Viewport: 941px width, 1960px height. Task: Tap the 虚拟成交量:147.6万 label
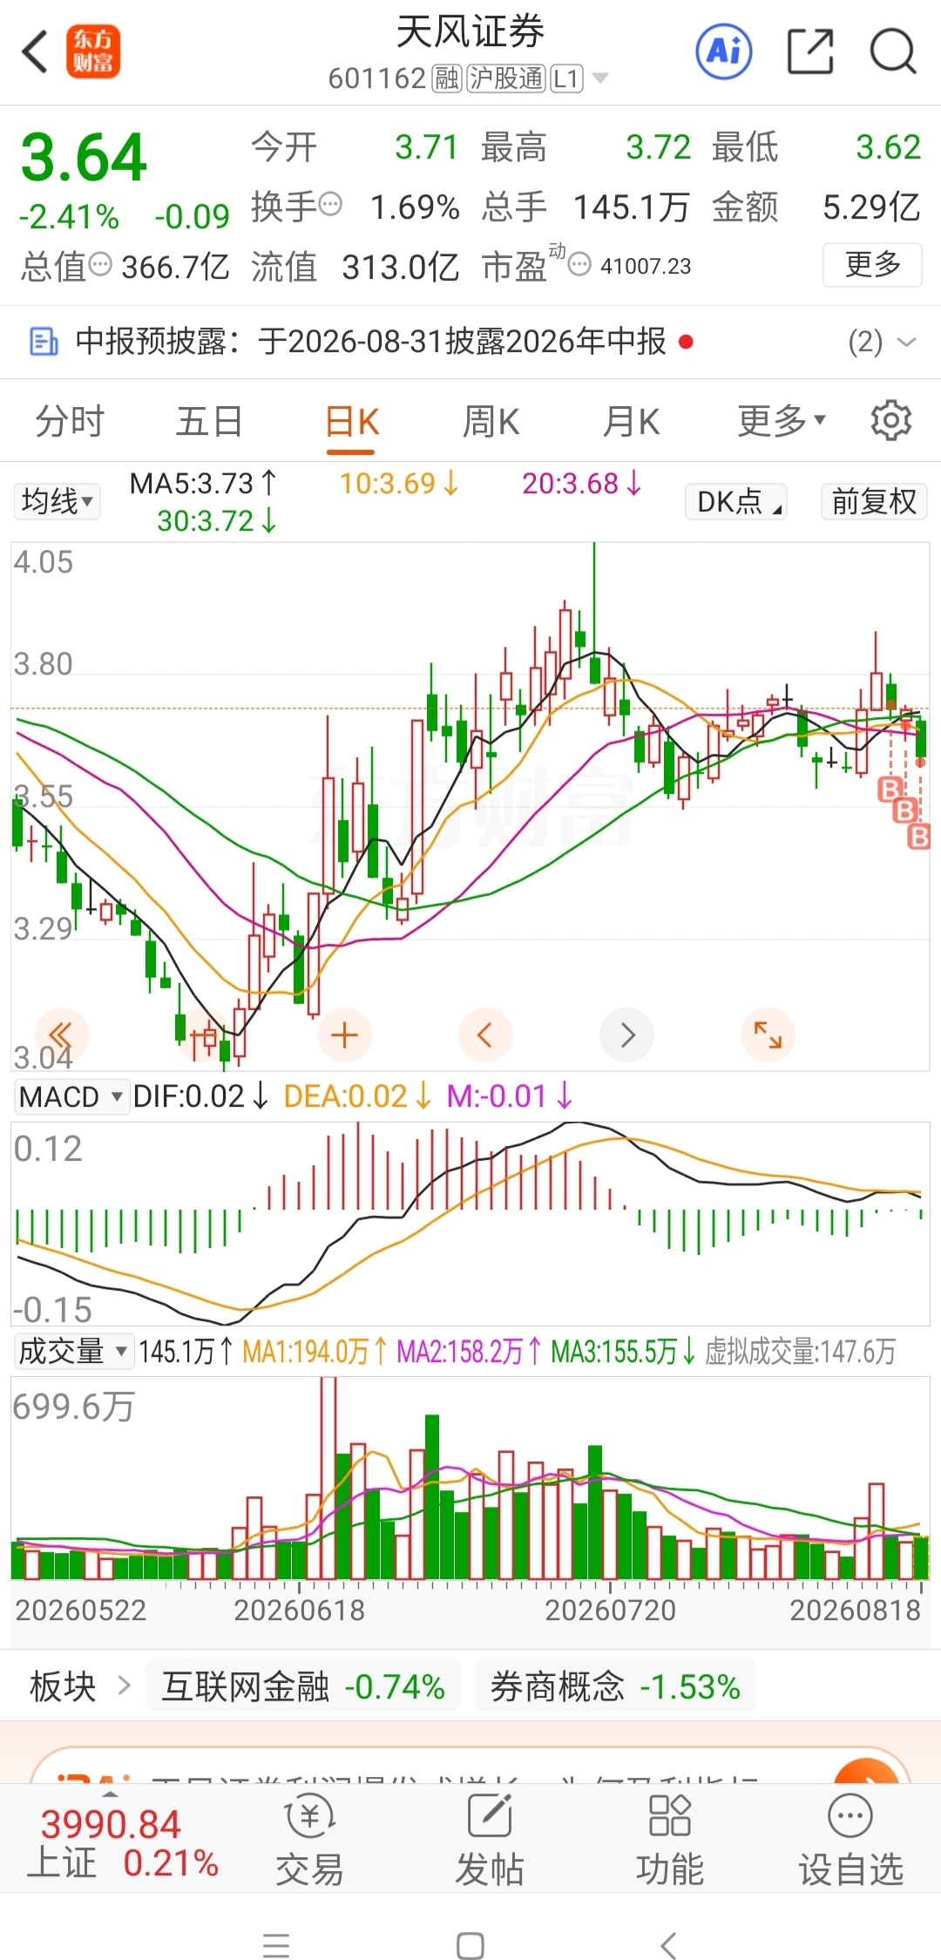(800, 1352)
